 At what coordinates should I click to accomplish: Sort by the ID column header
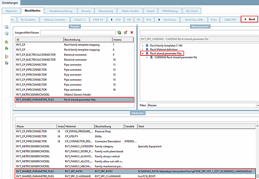[x=39, y=39]
